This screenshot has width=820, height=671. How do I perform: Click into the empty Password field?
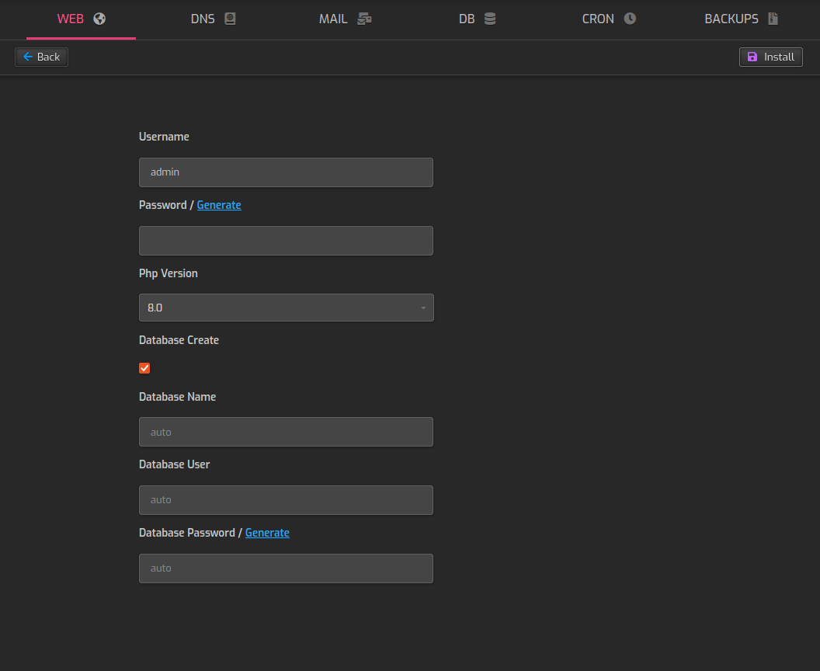click(x=286, y=241)
